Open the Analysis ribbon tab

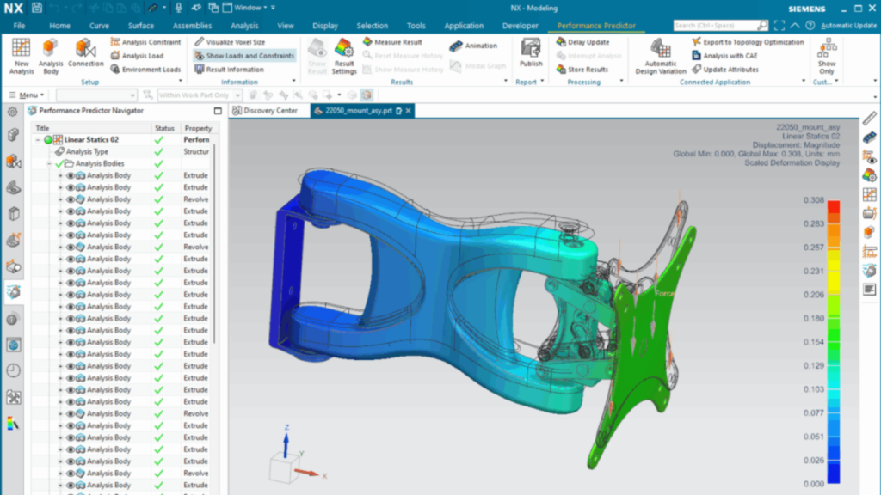click(x=244, y=26)
